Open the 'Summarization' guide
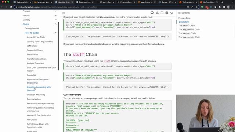 34,99
